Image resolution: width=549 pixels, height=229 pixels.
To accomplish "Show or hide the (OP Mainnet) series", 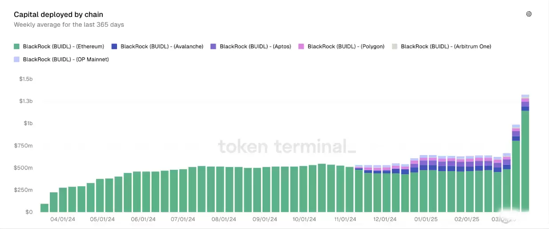I will coord(65,59).
